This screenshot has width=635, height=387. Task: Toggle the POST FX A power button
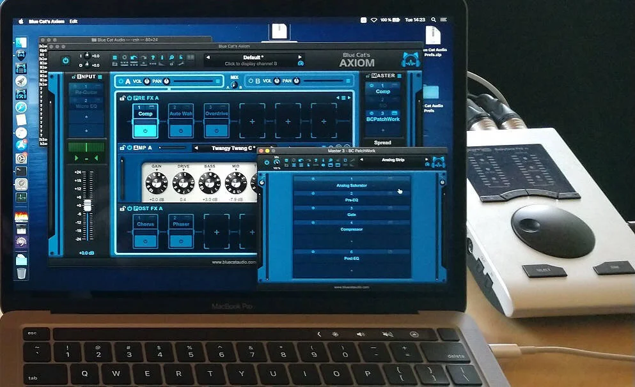130,209
